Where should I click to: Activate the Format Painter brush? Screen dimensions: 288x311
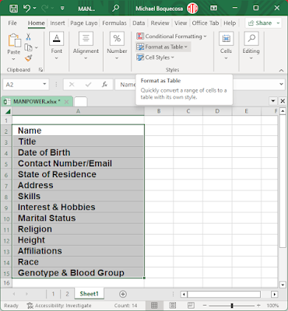(x=28, y=58)
